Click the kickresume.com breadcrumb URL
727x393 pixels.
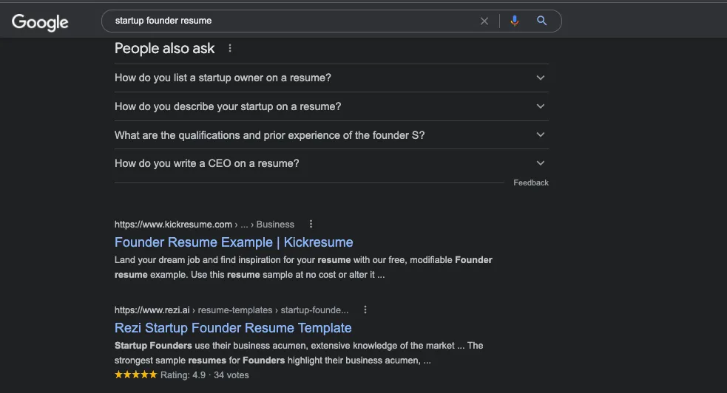204,225
